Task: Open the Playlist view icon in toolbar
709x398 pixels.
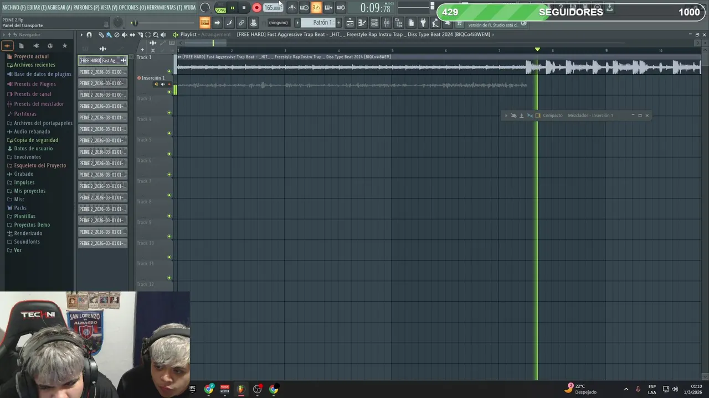Action: pos(350,23)
